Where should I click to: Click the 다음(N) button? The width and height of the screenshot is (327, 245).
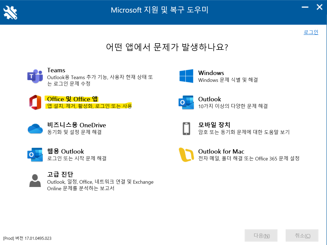click(261, 236)
